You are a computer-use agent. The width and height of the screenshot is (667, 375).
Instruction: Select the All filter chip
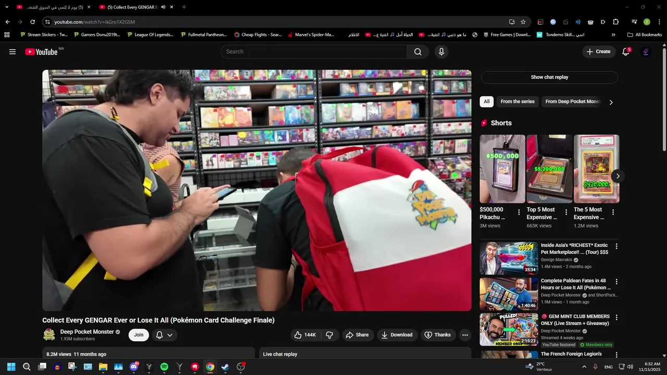487,102
